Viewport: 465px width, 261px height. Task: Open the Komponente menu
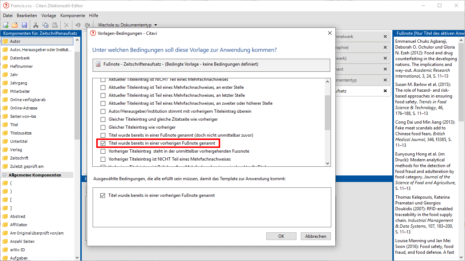tap(73, 16)
